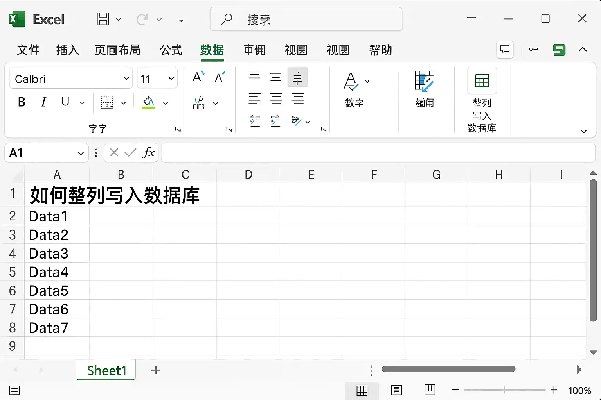
Task: Click the 整列写入数据库 table icon
Action: pyautogui.click(x=482, y=80)
